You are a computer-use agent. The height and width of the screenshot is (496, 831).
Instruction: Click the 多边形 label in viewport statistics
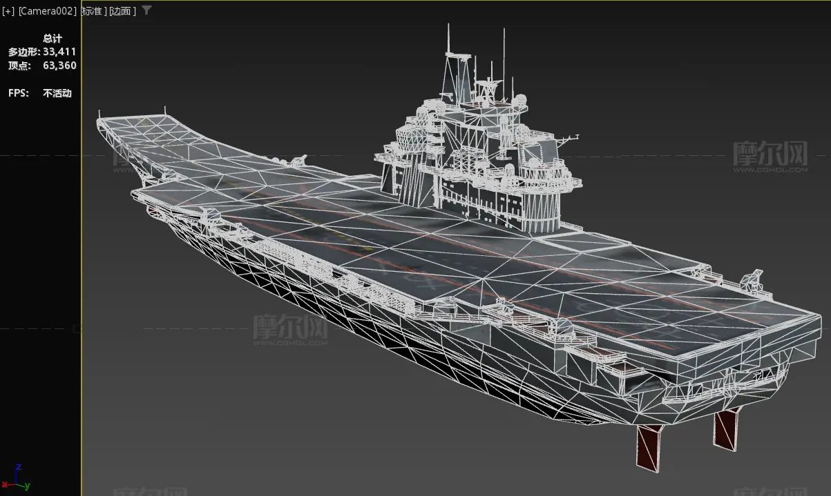[23, 52]
